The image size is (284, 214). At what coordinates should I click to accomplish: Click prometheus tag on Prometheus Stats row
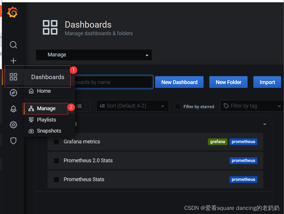[x=243, y=179]
